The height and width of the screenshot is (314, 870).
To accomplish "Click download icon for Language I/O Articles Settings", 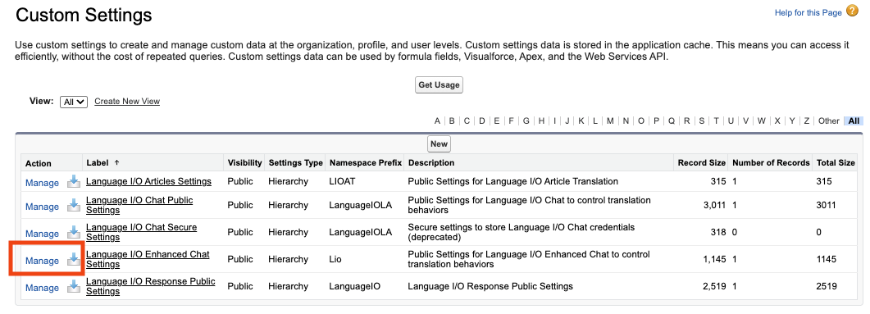I will pos(73,181).
